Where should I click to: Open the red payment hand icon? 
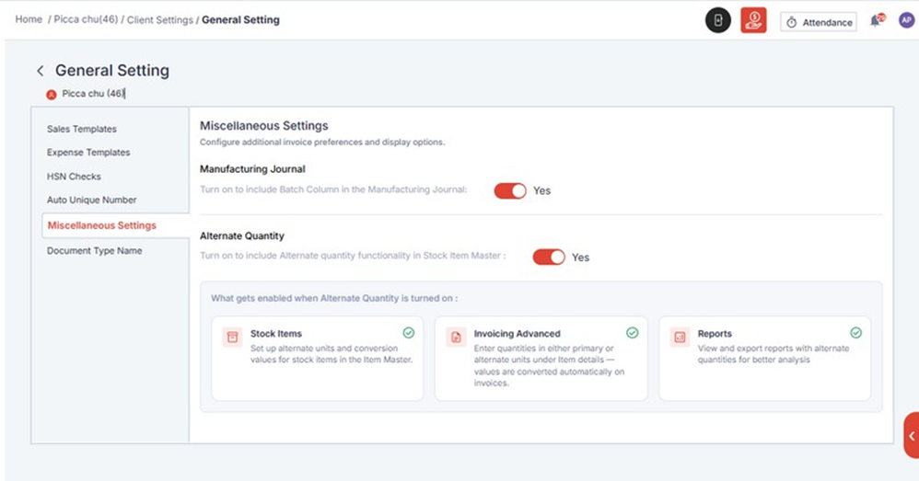[753, 20]
